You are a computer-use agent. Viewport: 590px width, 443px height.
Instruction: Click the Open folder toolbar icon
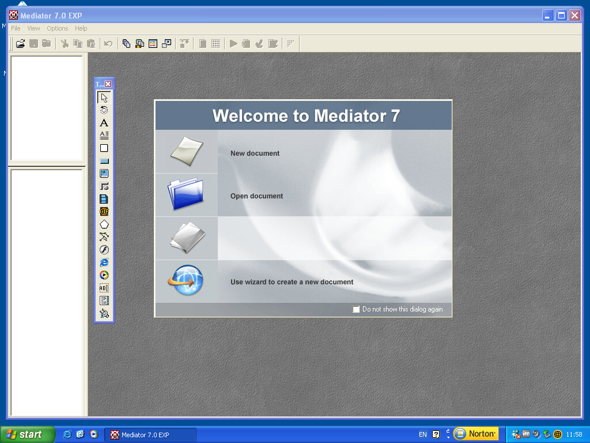(21, 43)
